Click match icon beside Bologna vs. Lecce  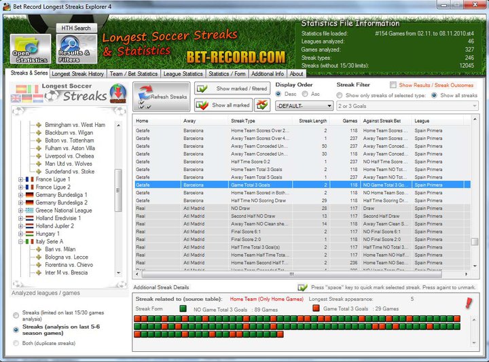[39, 257]
